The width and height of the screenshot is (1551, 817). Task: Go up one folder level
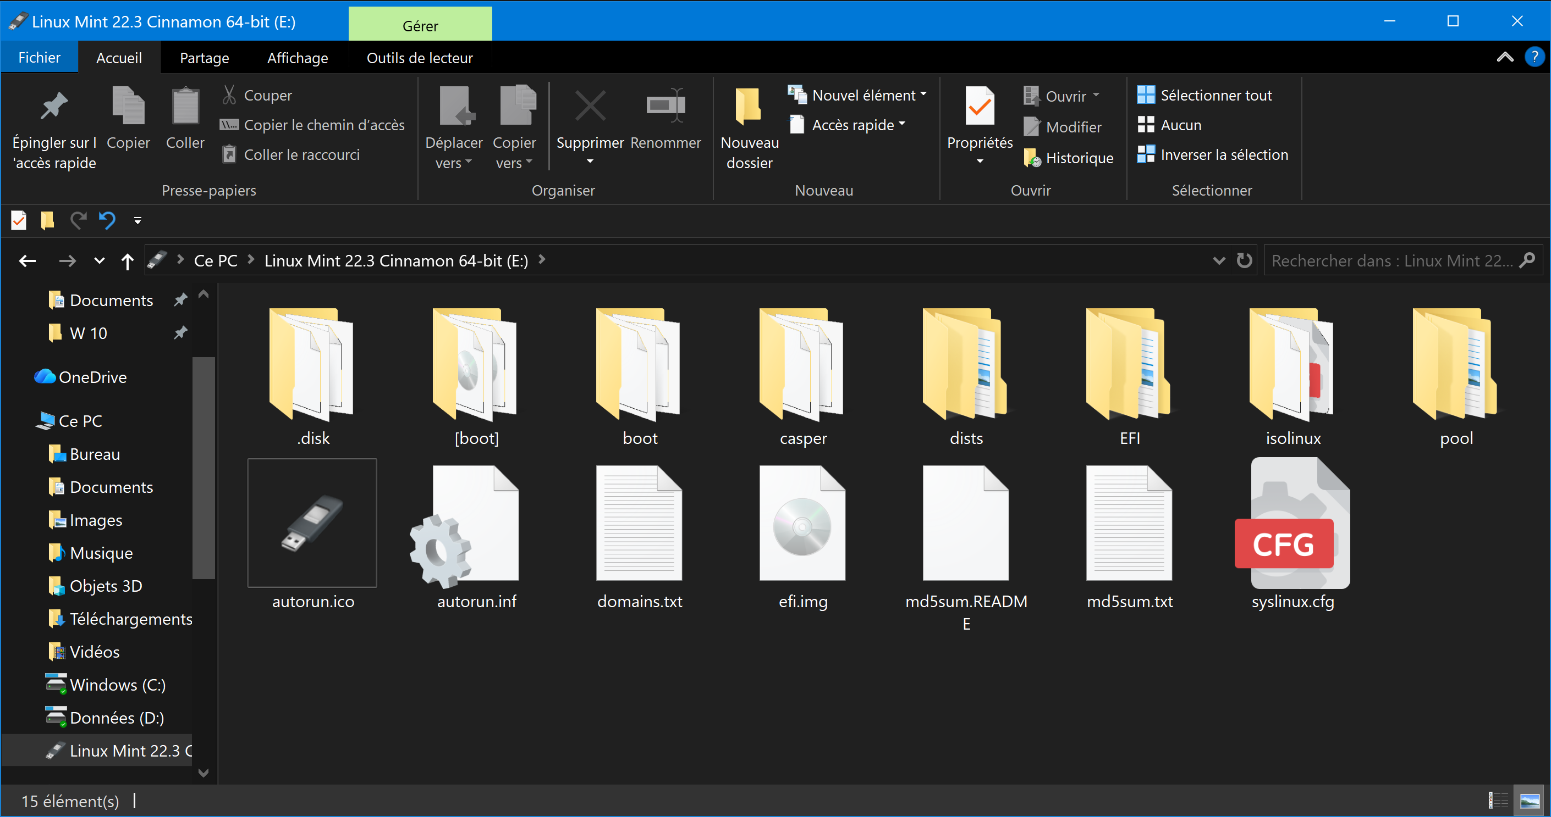click(x=127, y=260)
